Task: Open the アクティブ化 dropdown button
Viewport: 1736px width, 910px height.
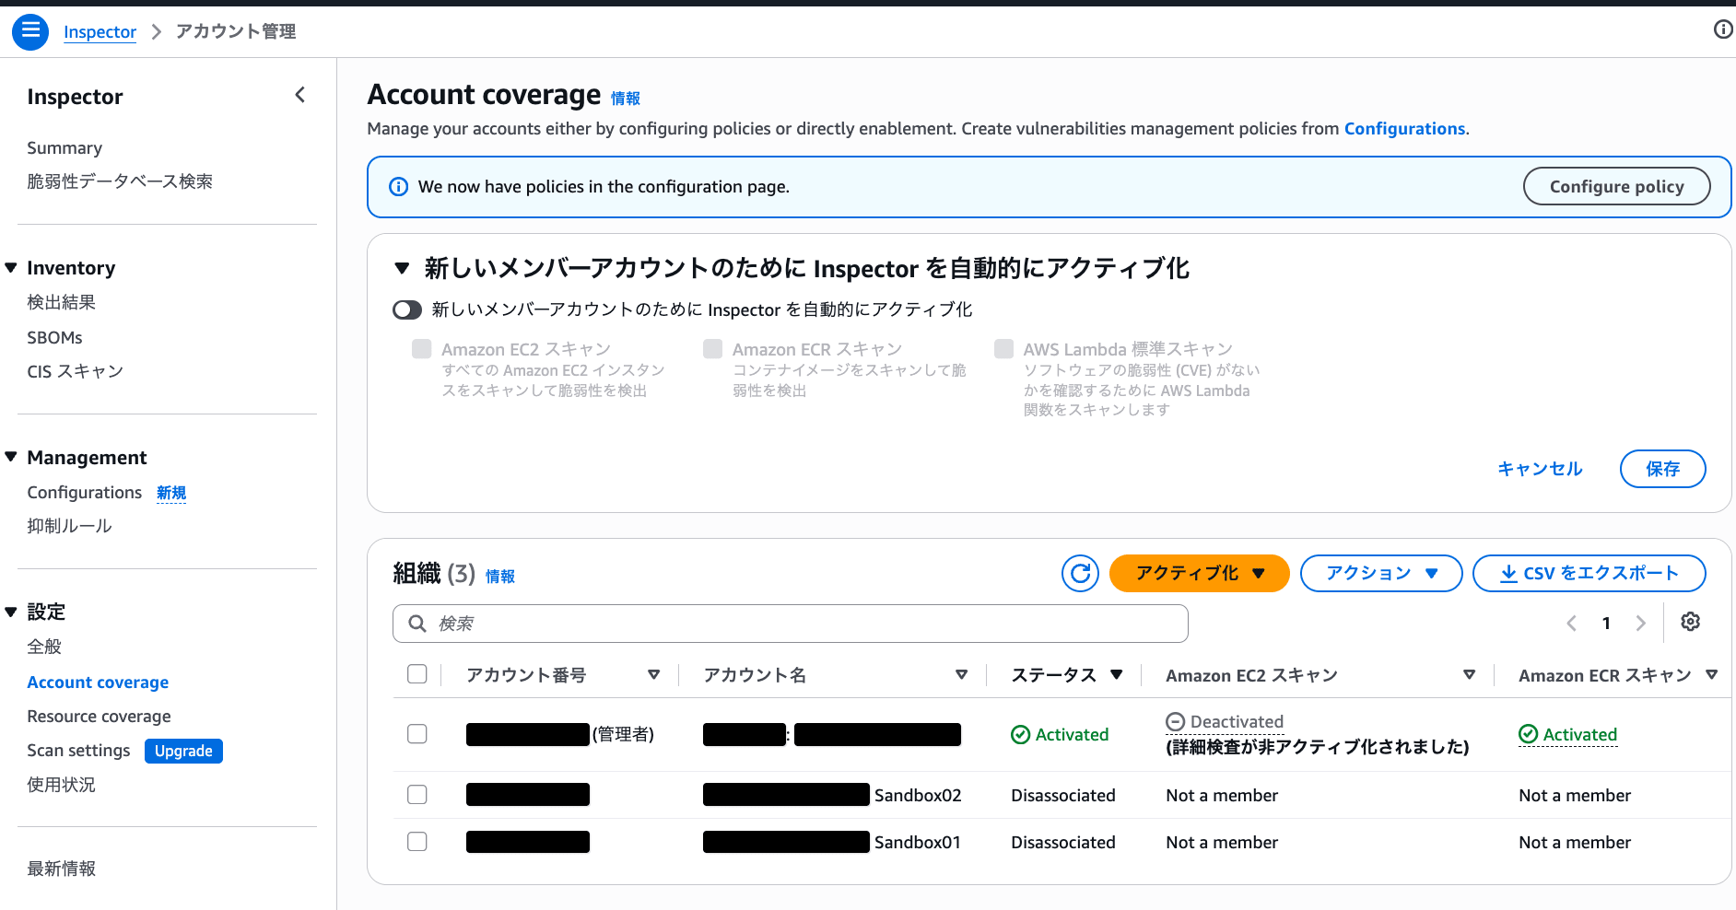Action: point(1199,573)
